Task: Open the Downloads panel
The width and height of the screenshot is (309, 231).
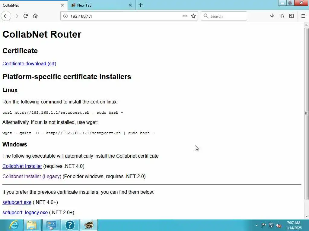Action: pyautogui.click(x=272, y=16)
